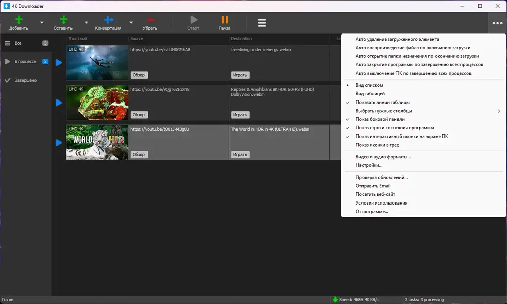Image resolution: width=507 pixels, height=304 pixels.
Task: Expand dropdown arrow next to Добавить
Action: [42, 23]
